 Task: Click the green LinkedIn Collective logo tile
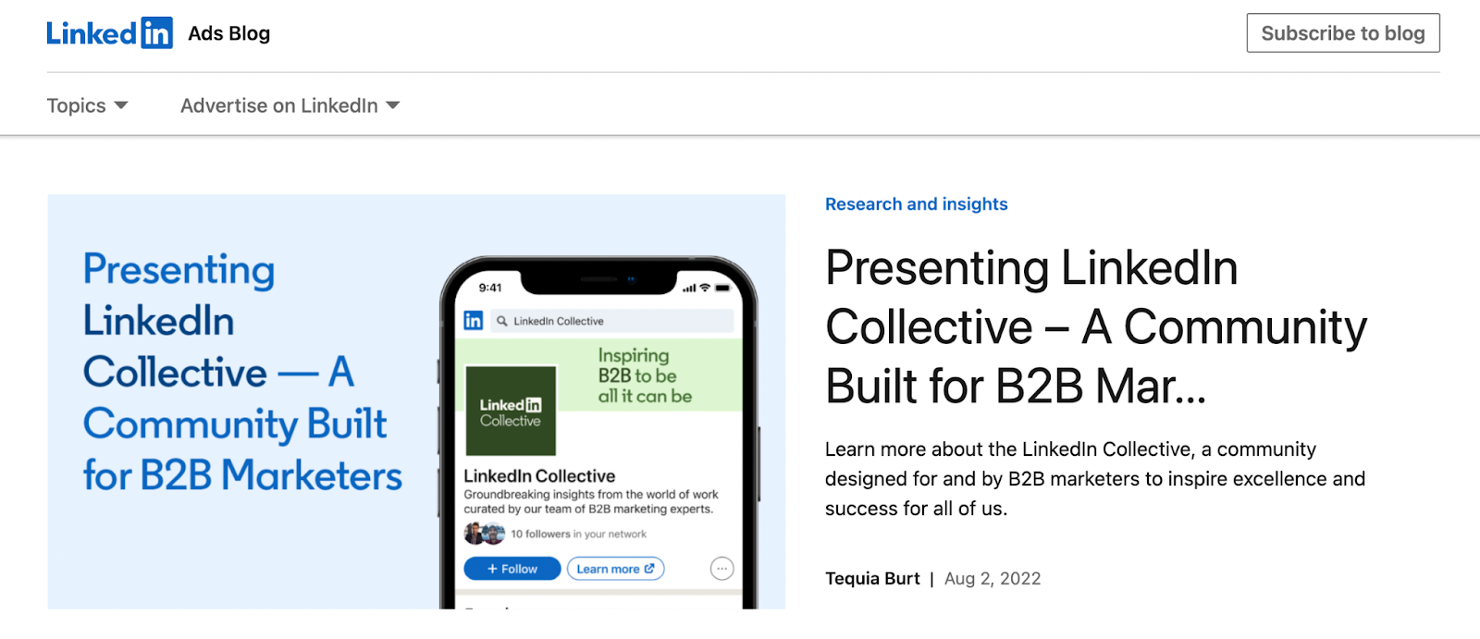[x=511, y=411]
